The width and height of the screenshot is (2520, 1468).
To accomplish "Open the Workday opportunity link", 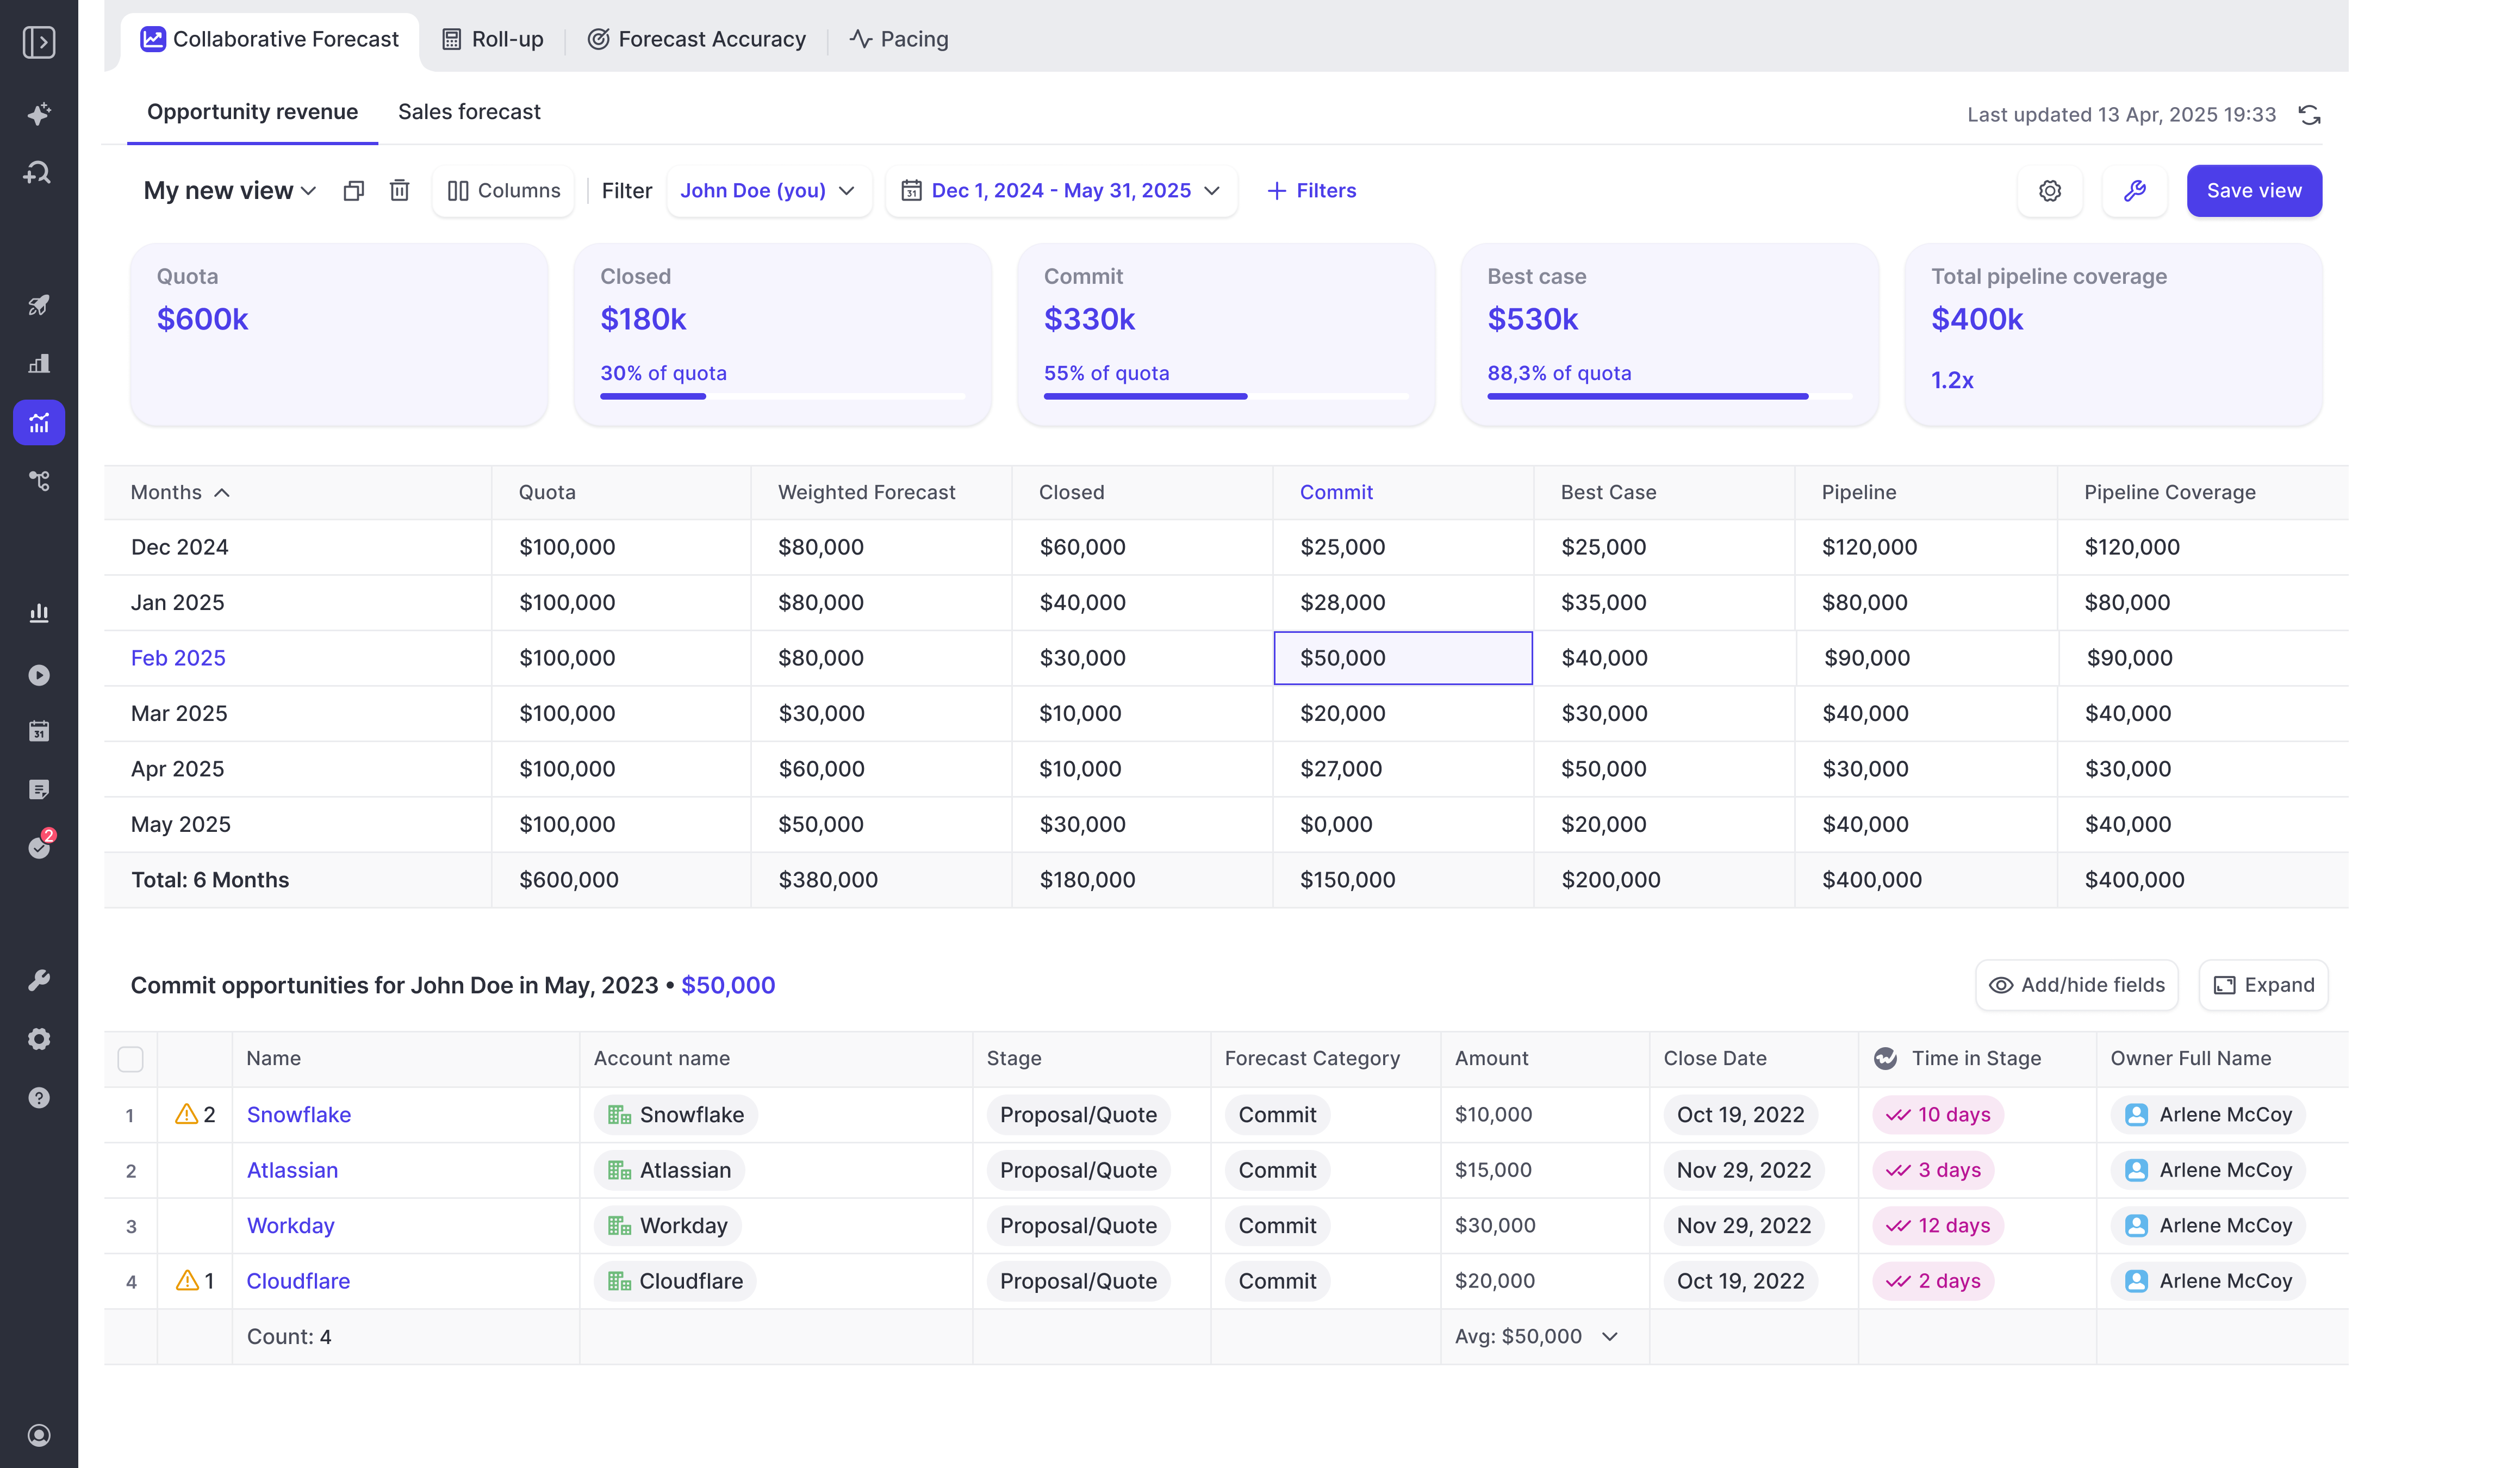I will pyautogui.click(x=290, y=1226).
